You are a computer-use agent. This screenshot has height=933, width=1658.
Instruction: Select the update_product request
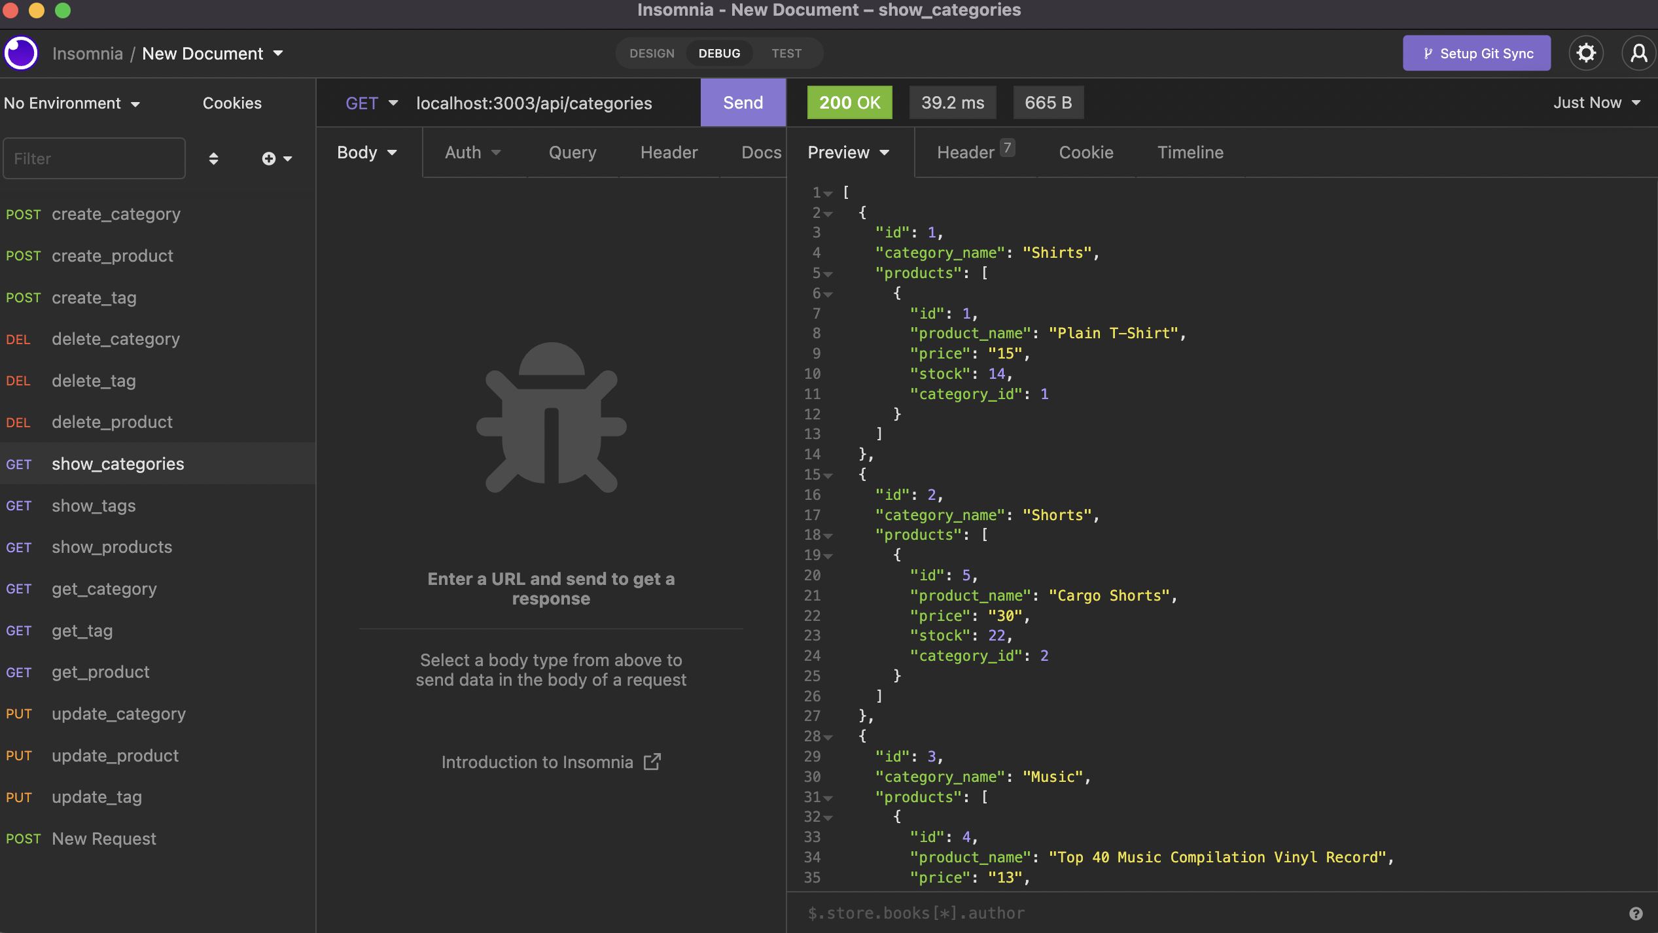[158, 756]
